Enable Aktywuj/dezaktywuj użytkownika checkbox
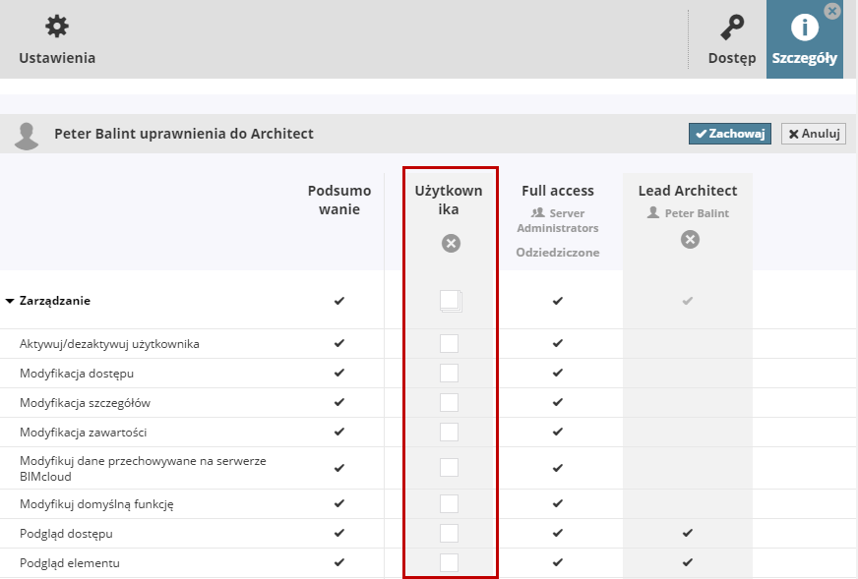The image size is (858, 579). tap(449, 344)
